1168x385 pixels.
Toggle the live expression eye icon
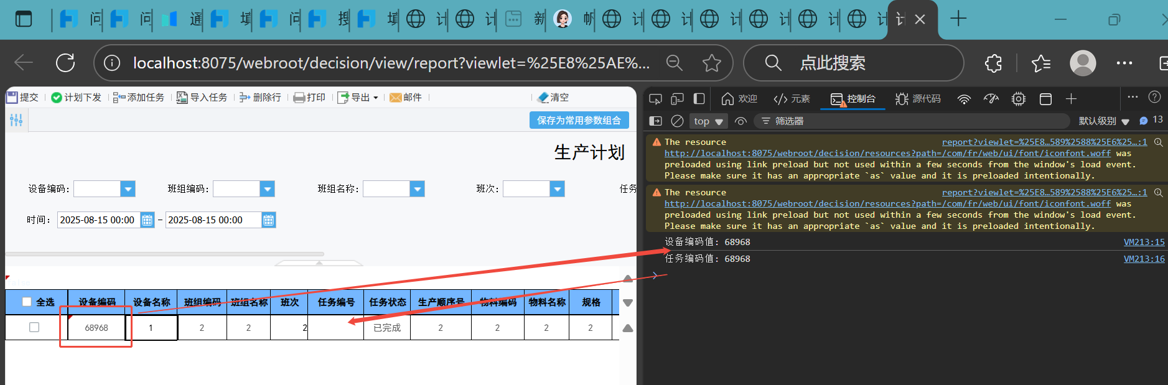coord(741,121)
